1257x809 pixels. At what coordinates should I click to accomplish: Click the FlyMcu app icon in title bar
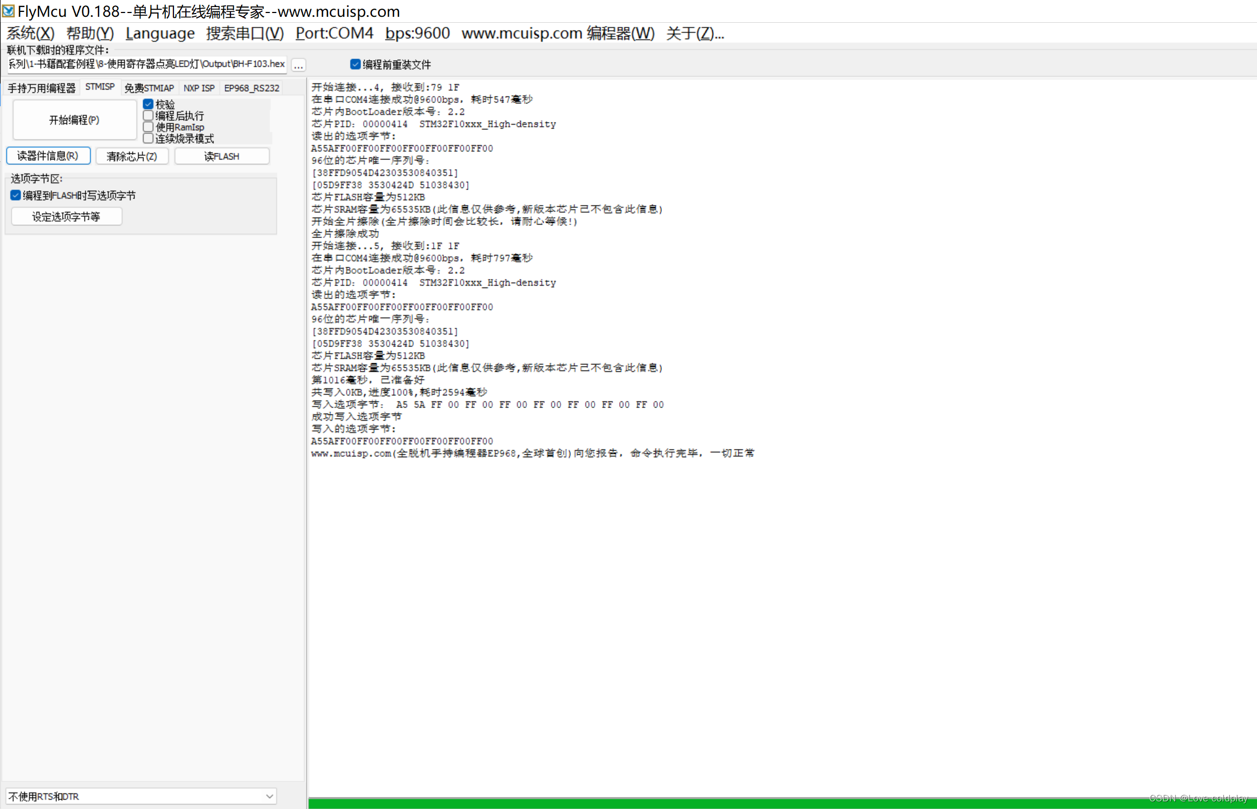(8, 11)
